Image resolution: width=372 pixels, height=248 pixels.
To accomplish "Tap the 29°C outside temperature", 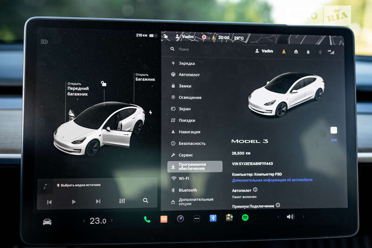I will [x=239, y=38].
